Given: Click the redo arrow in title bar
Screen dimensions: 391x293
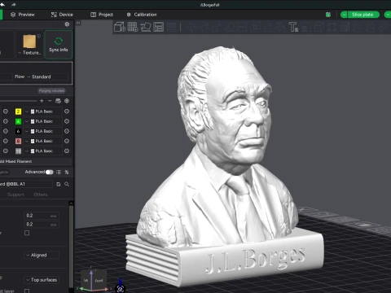Looking at the screenshot, I should (x=14, y=5).
